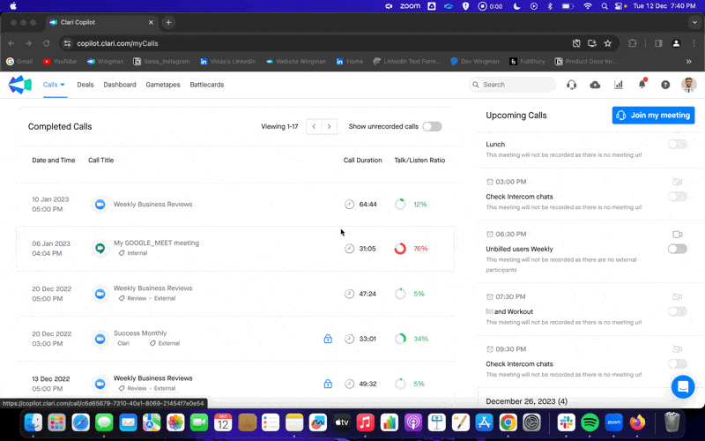The height and width of the screenshot is (441, 705).
Task: Select the Clari Copilot browser tab
Action: (x=101, y=22)
